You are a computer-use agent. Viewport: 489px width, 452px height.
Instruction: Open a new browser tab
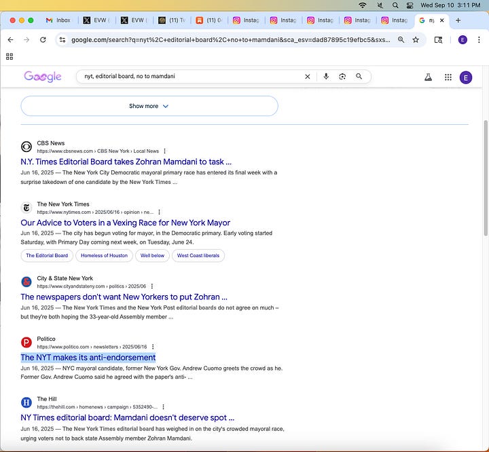pyautogui.click(x=458, y=20)
